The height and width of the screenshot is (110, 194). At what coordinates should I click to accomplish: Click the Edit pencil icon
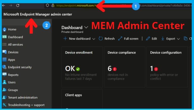[x=148, y=39]
